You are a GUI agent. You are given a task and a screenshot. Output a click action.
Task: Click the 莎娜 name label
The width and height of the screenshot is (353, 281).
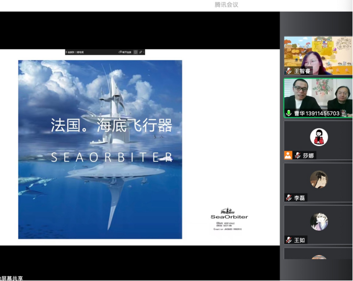tap(308, 155)
